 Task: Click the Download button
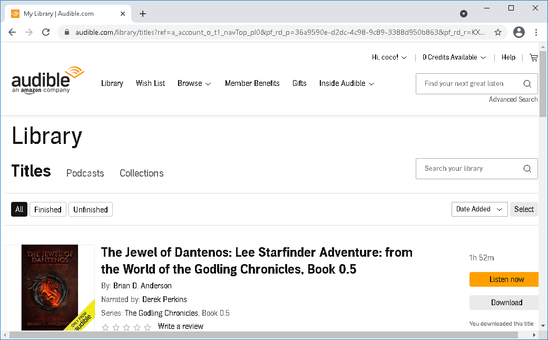(504, 303)
